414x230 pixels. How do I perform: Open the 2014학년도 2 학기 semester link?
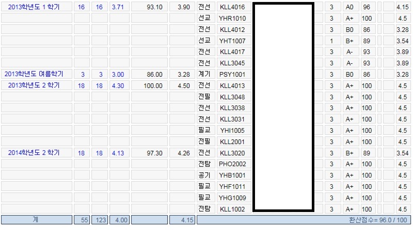34,153
